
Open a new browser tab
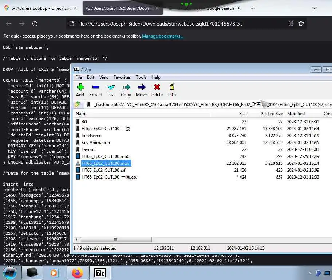click(253, 8)
